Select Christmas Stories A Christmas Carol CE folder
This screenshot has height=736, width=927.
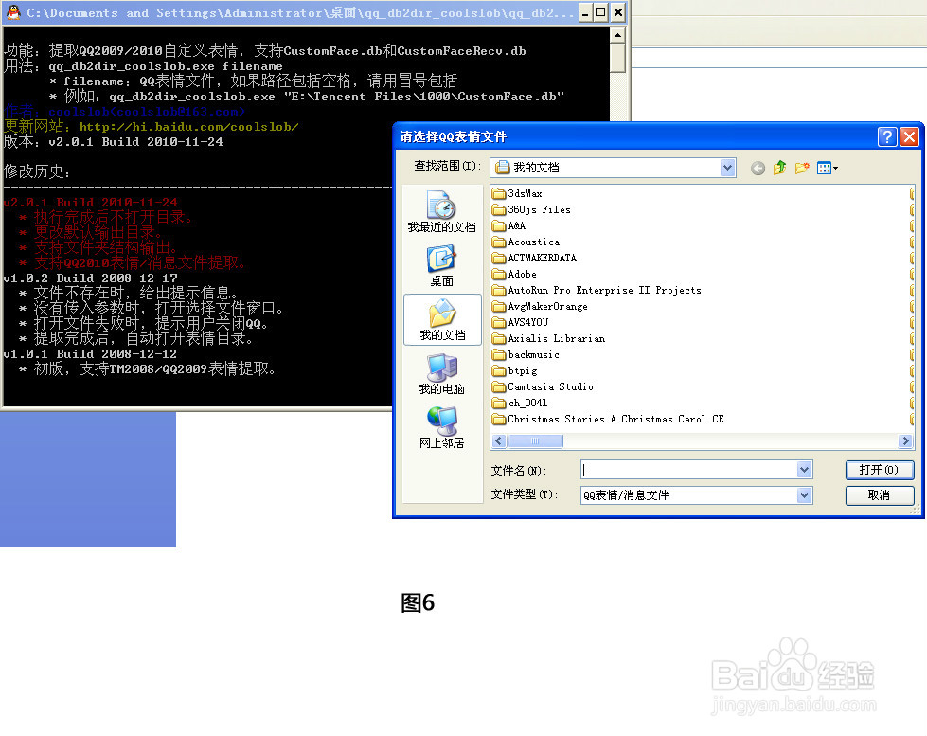608,419
